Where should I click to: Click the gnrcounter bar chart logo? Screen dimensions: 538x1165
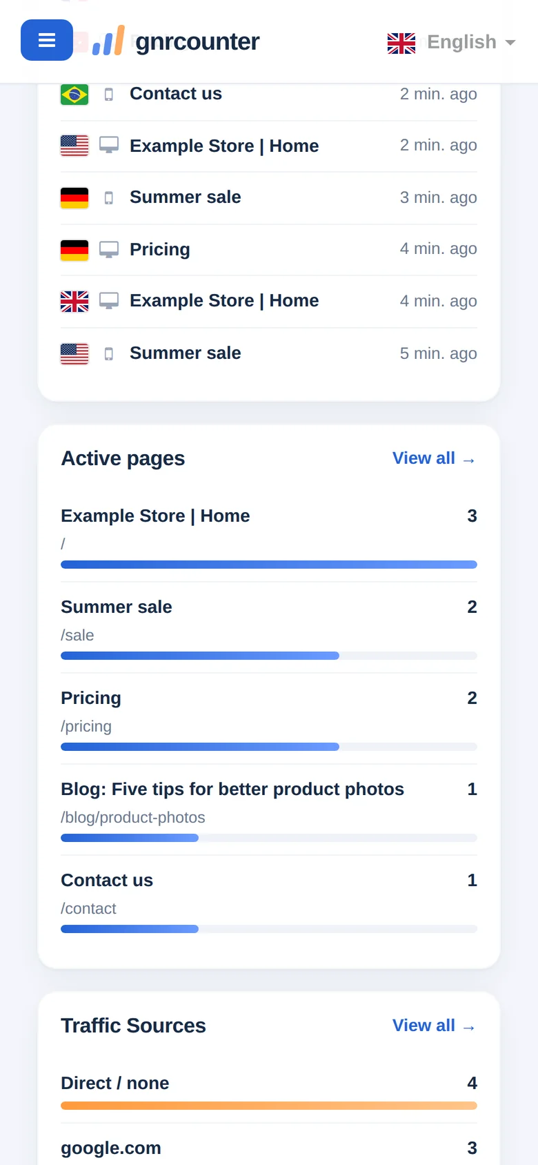tap(108, 41)
